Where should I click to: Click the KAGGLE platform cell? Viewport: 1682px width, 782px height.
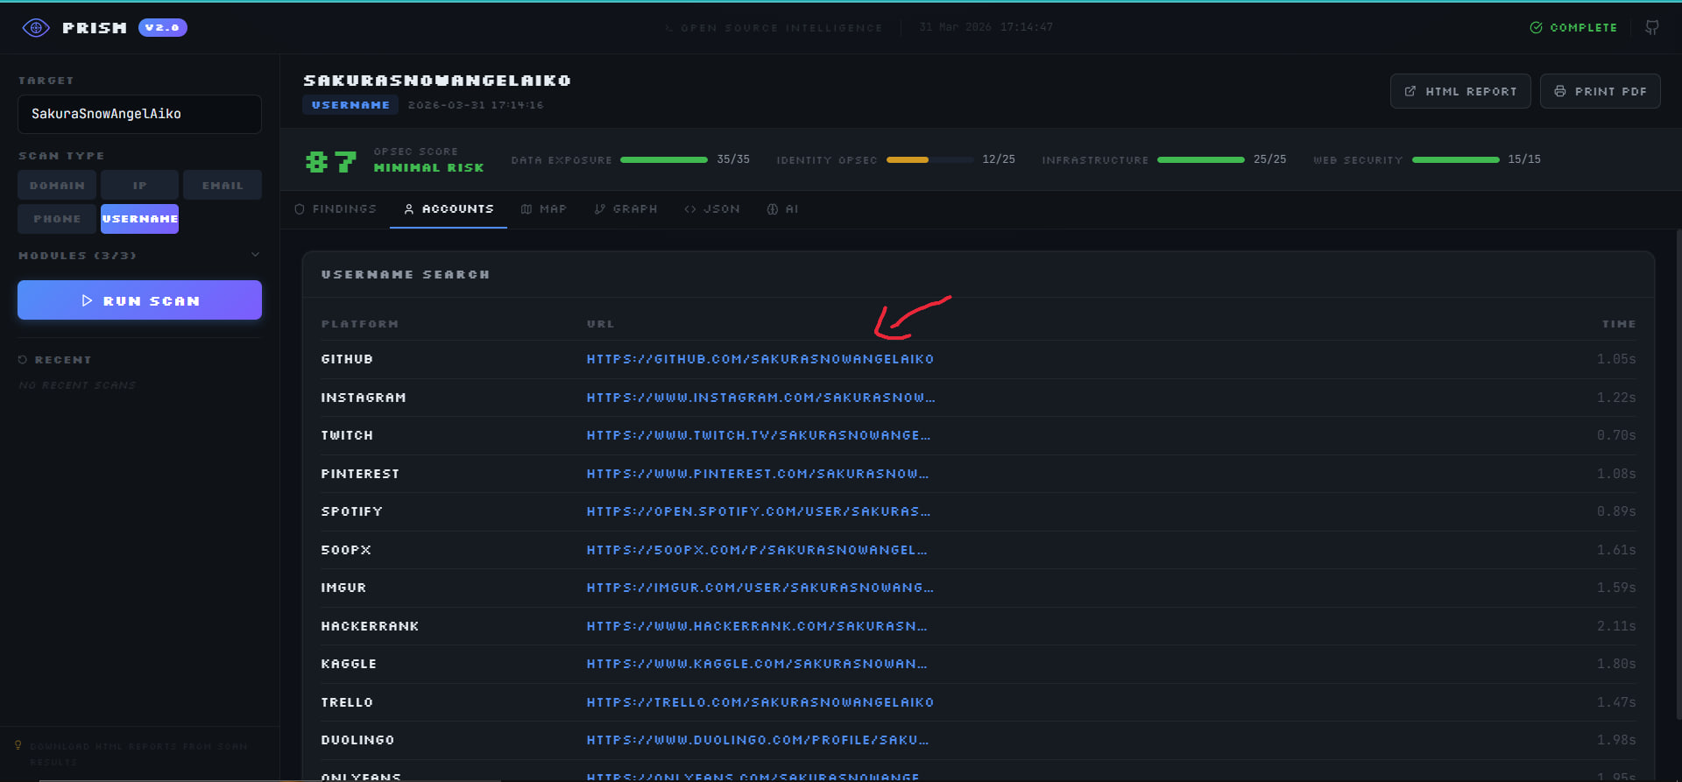pos(349,664)
